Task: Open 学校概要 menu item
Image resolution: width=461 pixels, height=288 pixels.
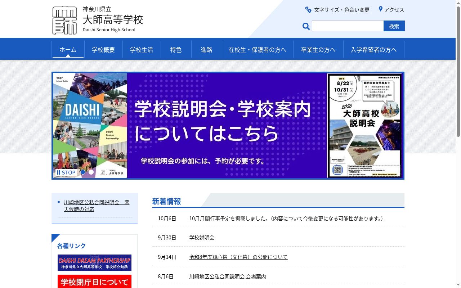Action: tap(103, 50)
